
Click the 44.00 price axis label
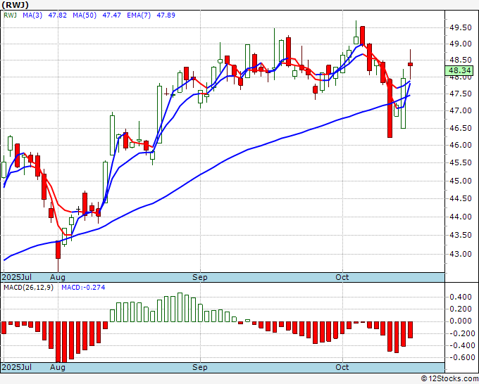coord(461,217)
